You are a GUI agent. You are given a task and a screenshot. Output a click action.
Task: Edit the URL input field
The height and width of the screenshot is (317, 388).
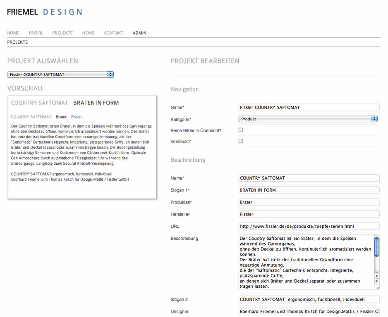click(309, 226)
